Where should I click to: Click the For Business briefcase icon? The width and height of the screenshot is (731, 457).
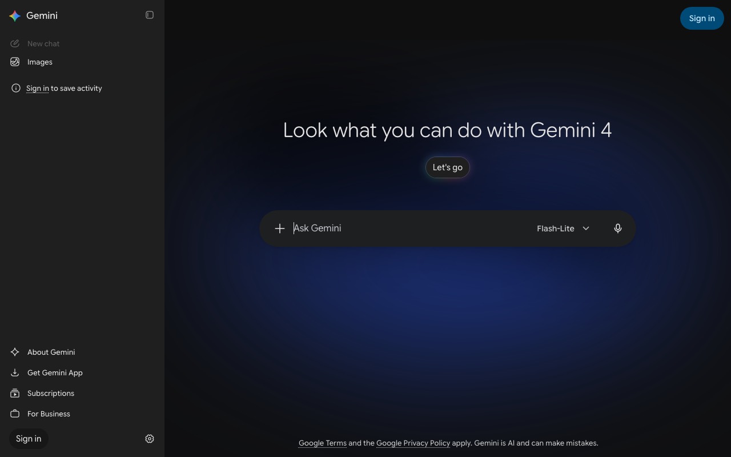pos(15,414)
